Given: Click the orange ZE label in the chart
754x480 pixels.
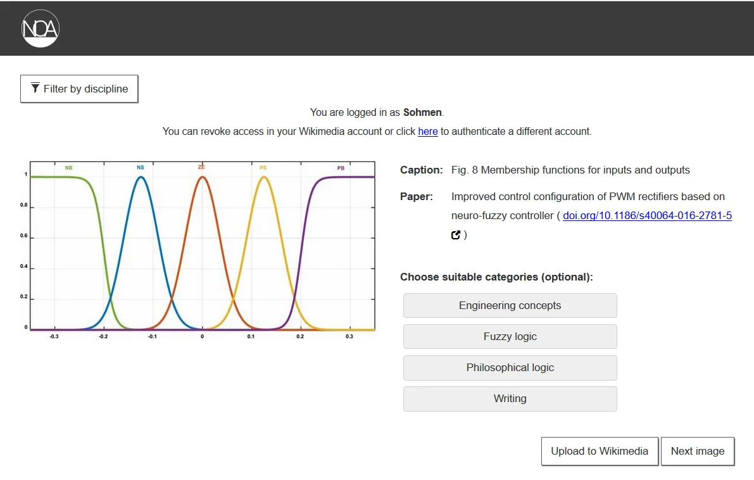Looking at the screenshot, I should [x=201, y=167].
